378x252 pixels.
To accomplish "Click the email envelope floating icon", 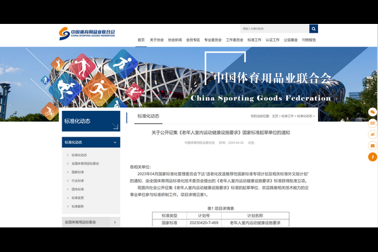I will (x=372, y=146).
